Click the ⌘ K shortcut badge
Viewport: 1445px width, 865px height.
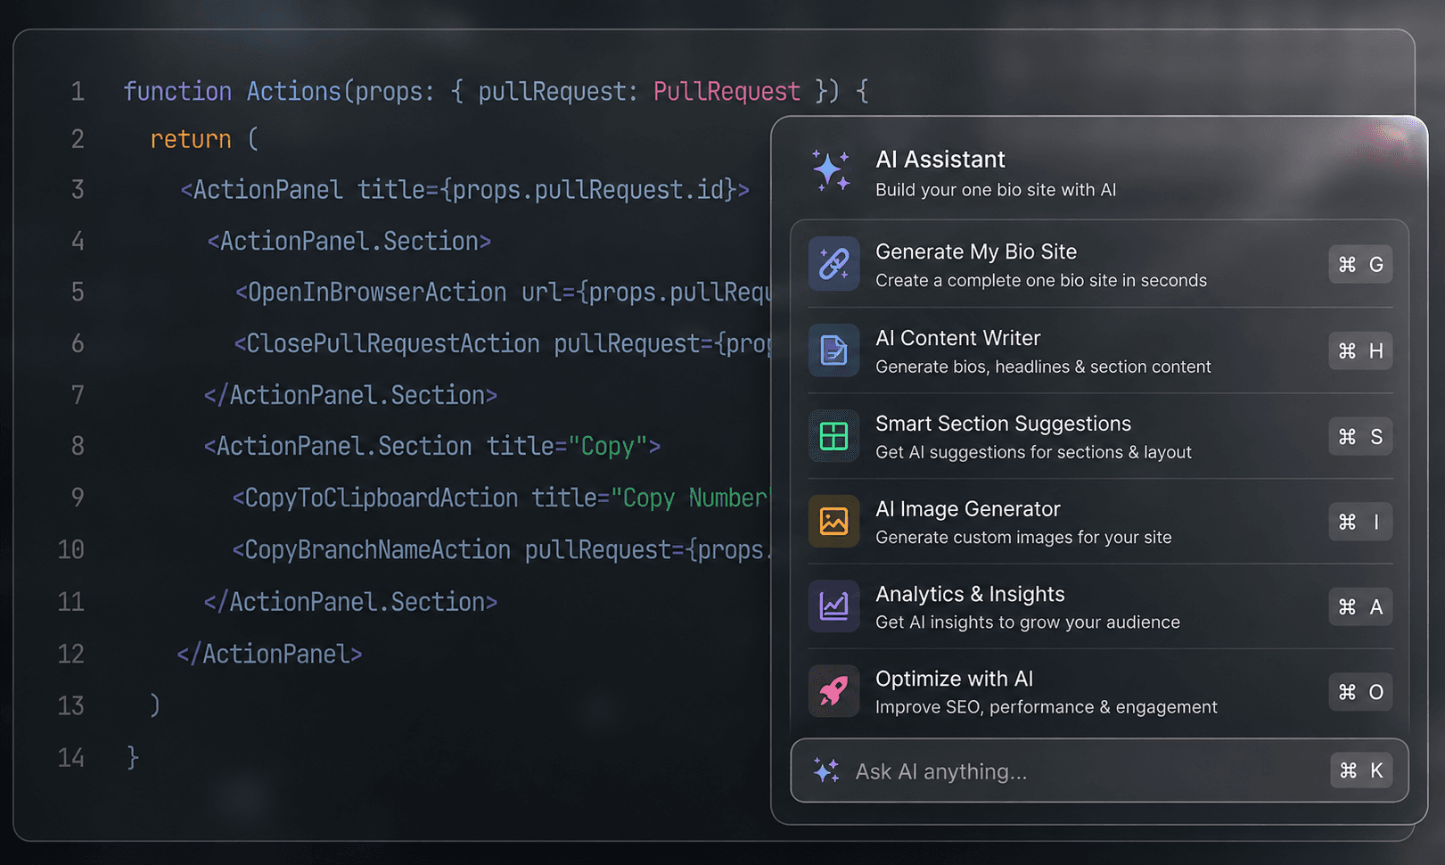(x=1361, y=770)
